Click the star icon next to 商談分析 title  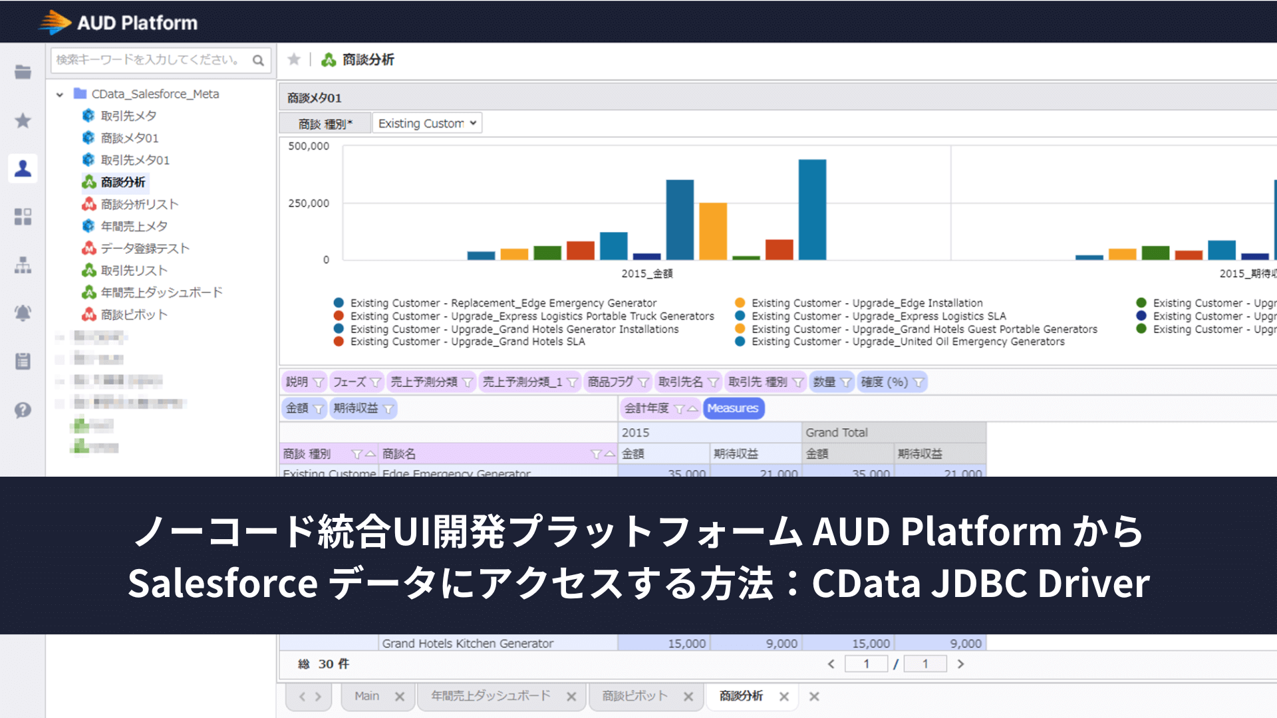[293, 59]
